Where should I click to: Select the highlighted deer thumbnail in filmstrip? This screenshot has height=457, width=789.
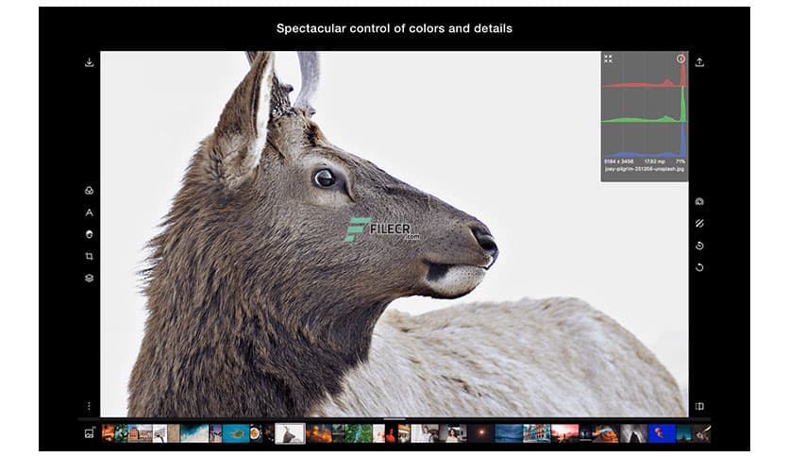coord(290,433)
